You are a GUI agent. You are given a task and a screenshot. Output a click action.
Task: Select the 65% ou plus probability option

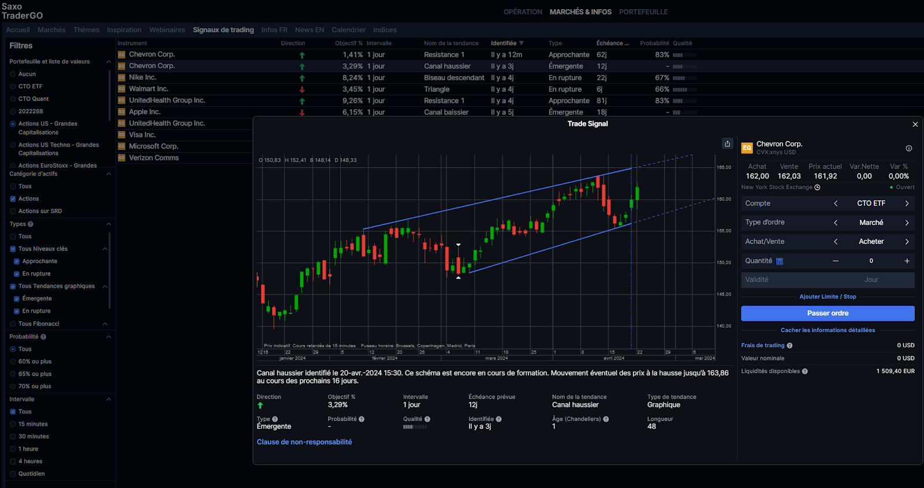[13, 374]
